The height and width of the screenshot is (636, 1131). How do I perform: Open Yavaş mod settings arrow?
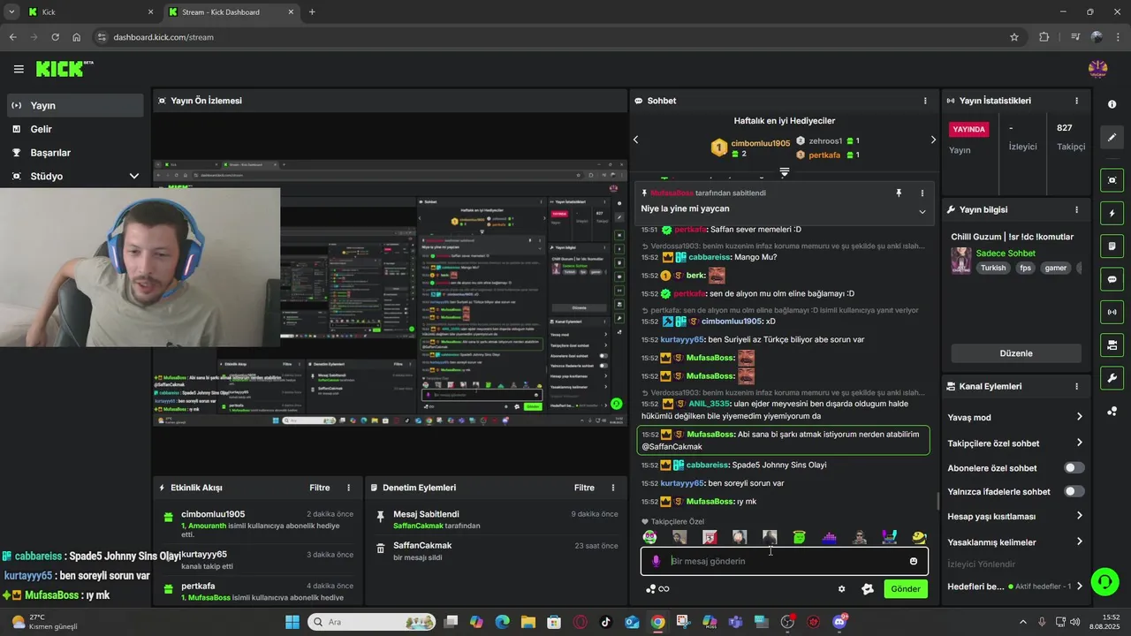pos(1079,417)
